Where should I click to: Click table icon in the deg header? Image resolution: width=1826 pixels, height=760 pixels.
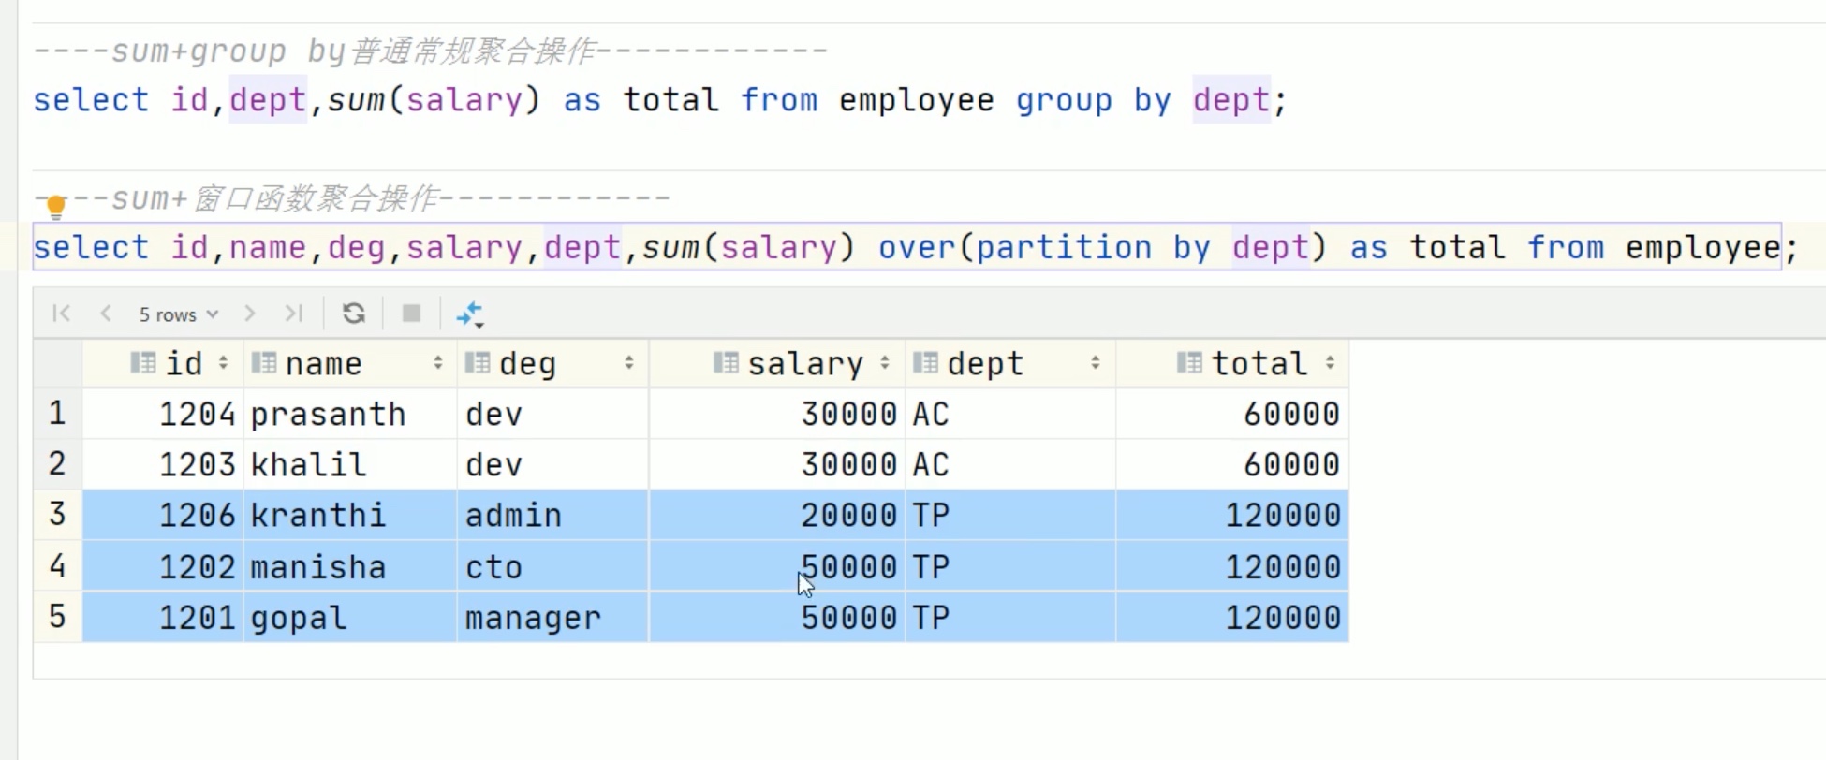pyautogui.click(x=478, y=363)
